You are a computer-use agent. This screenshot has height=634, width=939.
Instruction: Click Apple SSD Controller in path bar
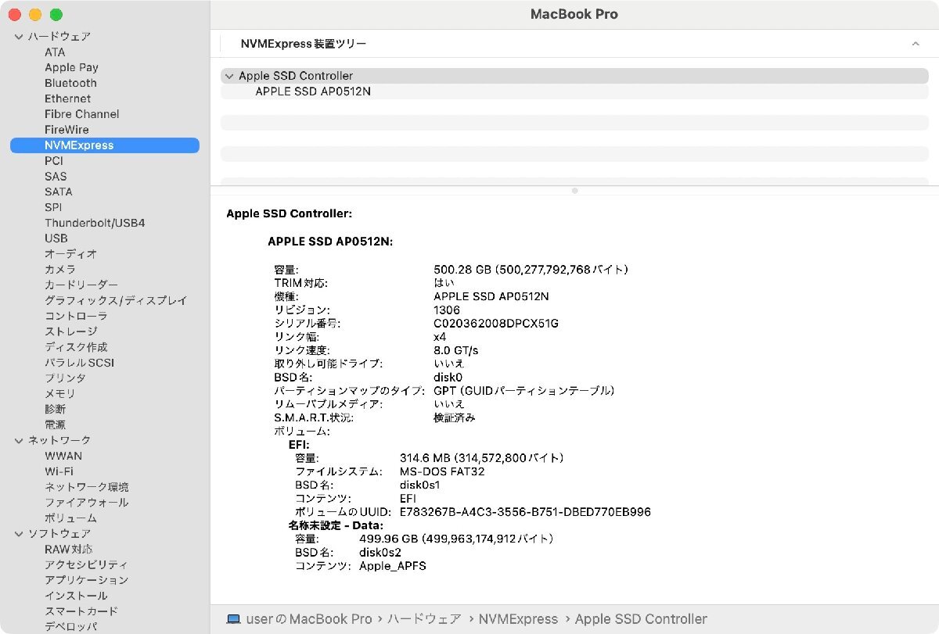click(x=641, y=619)
